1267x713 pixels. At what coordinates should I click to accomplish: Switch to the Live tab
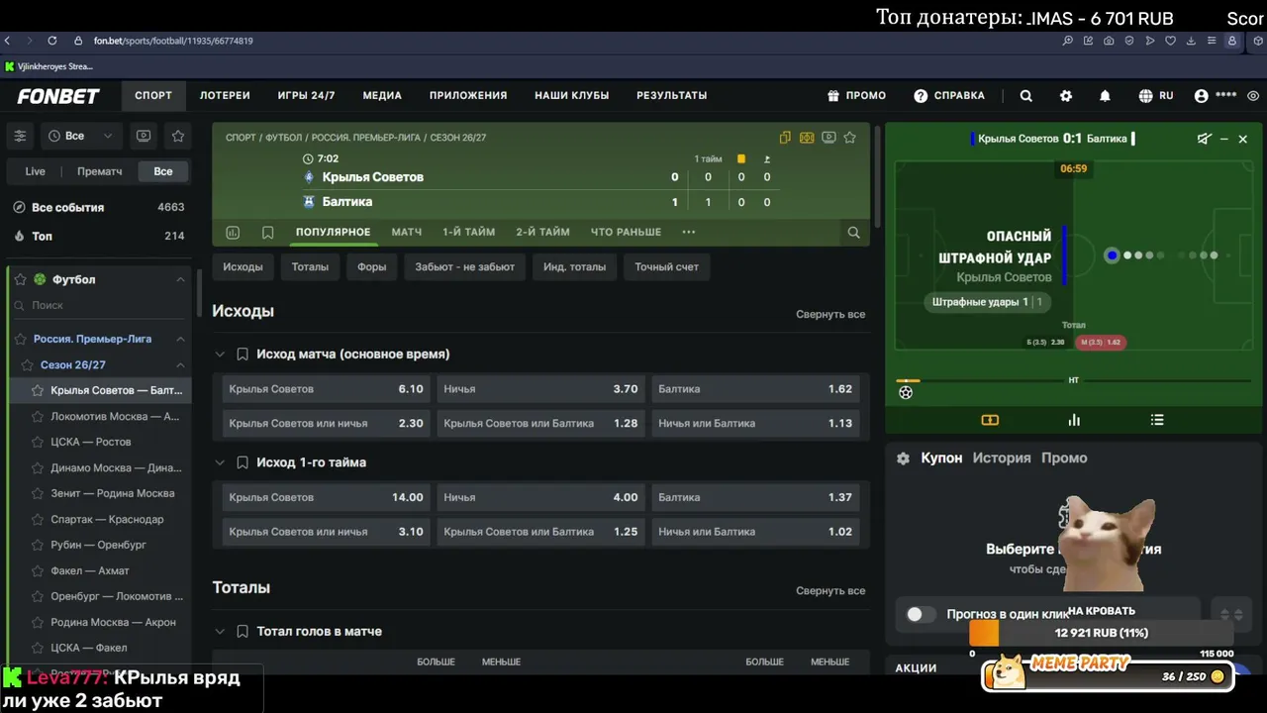36,171
